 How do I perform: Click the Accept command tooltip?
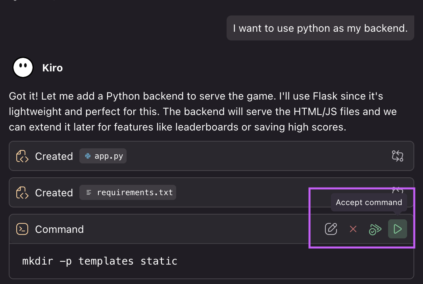click(x=369, y=202)
